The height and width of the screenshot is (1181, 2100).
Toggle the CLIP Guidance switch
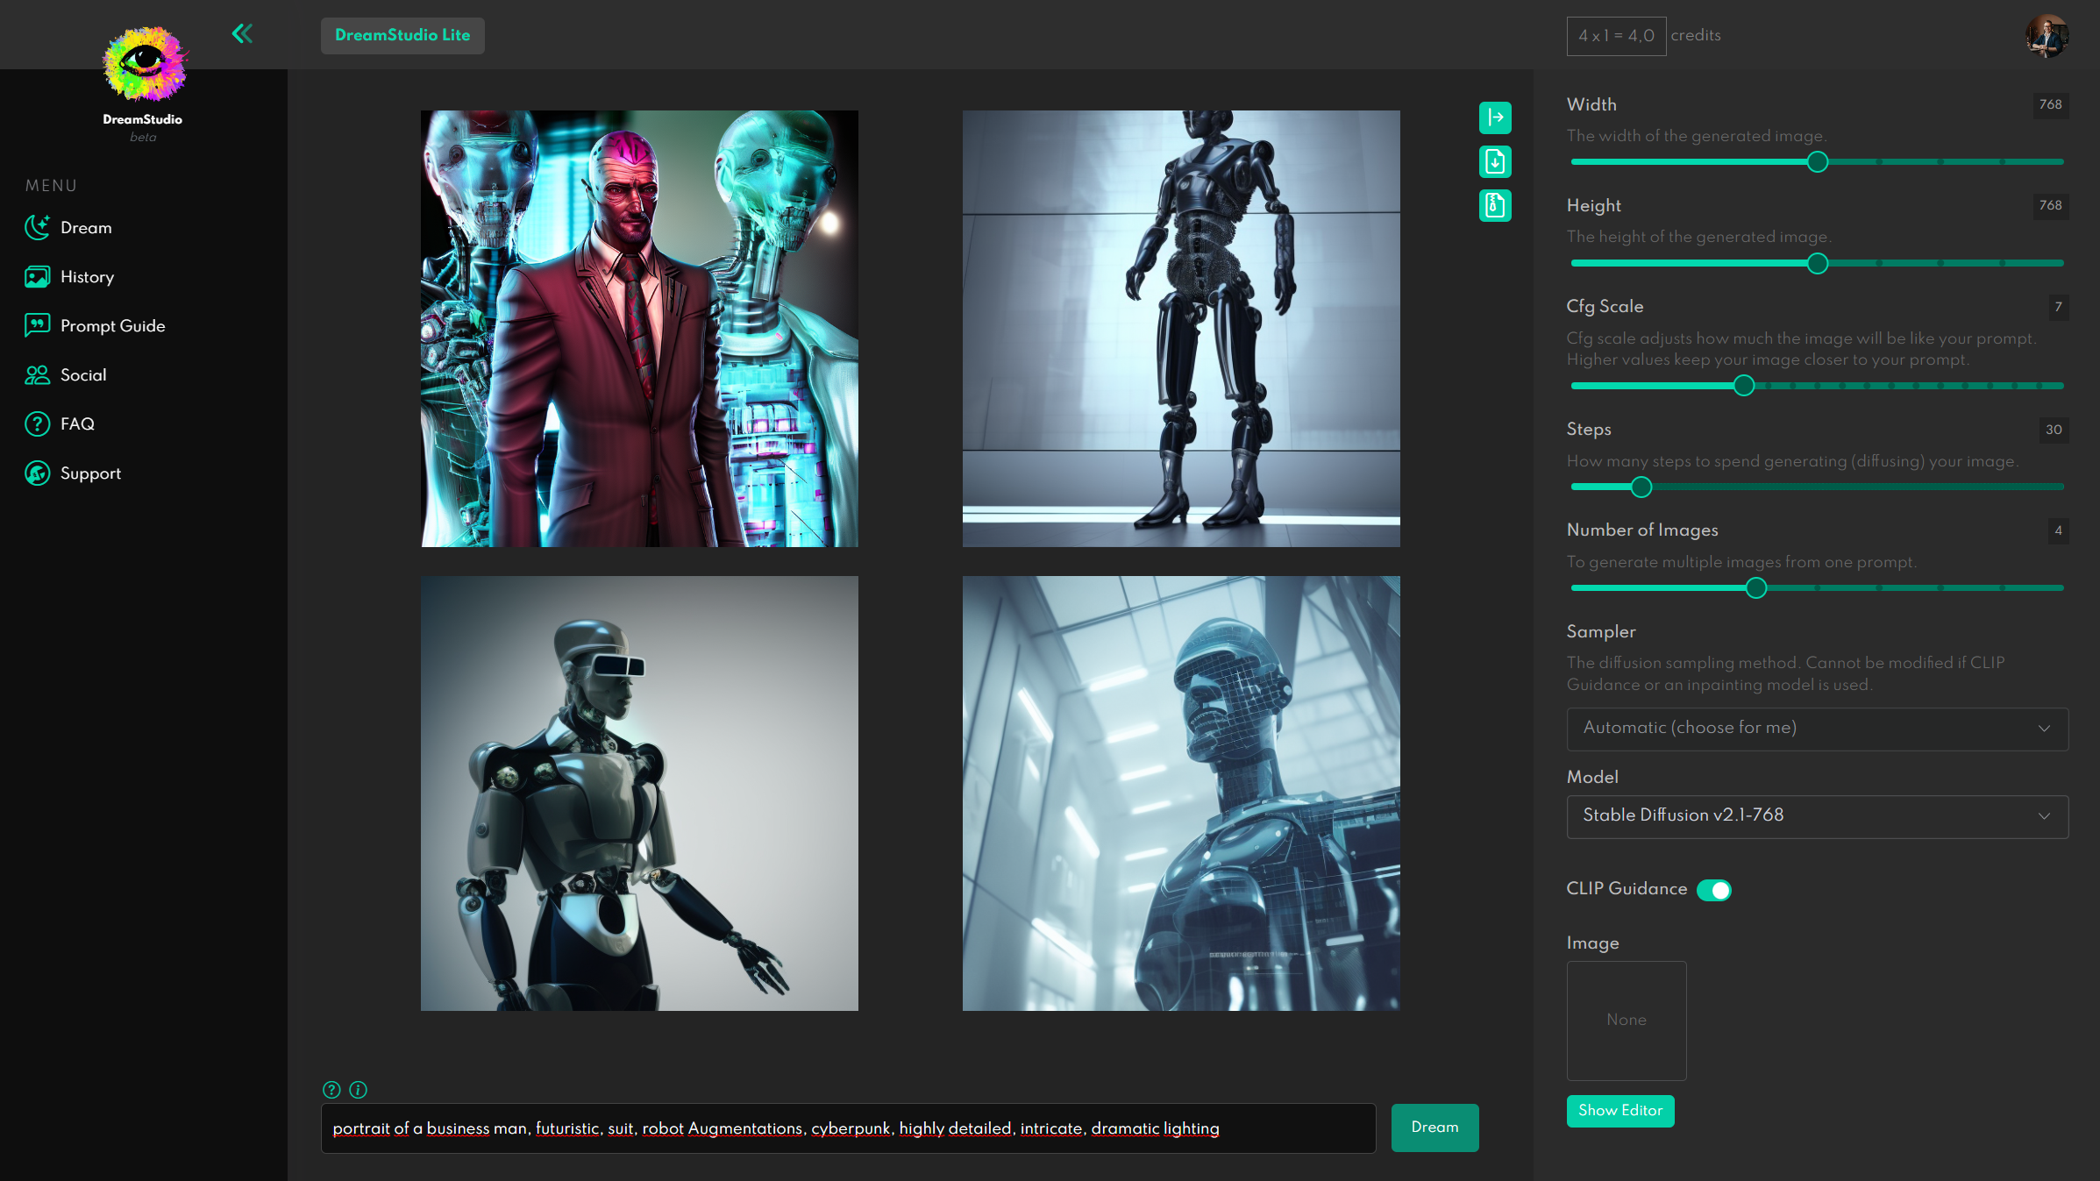click(x=1713, y=890)
